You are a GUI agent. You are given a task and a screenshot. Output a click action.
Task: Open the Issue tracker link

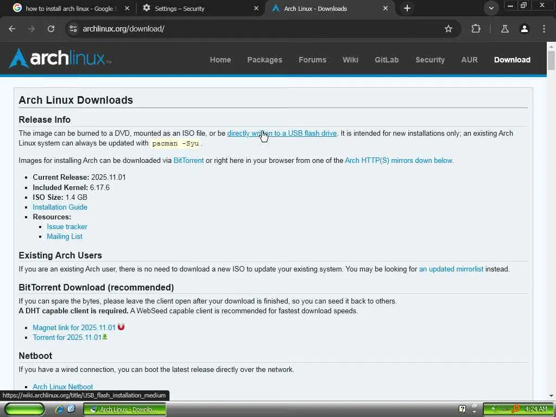(x=67, y=226)
